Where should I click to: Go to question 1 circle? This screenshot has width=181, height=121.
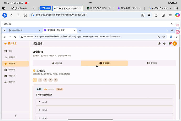pos(35,80)
